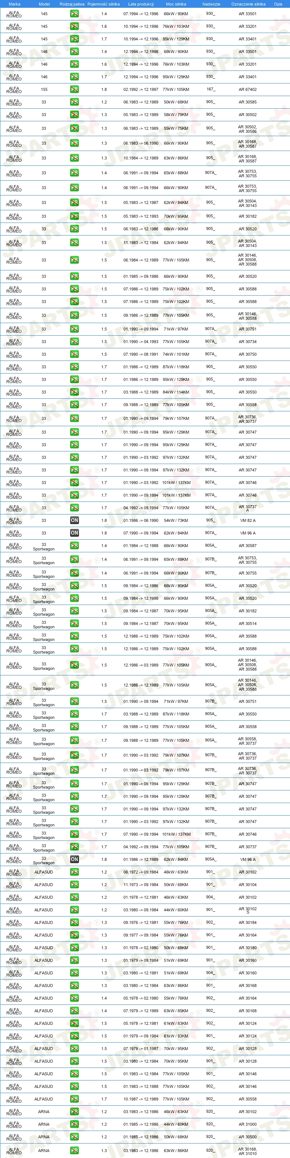Click the Model column header
This screenshot has height=1158, width=290.
click(x=44, y=4)
